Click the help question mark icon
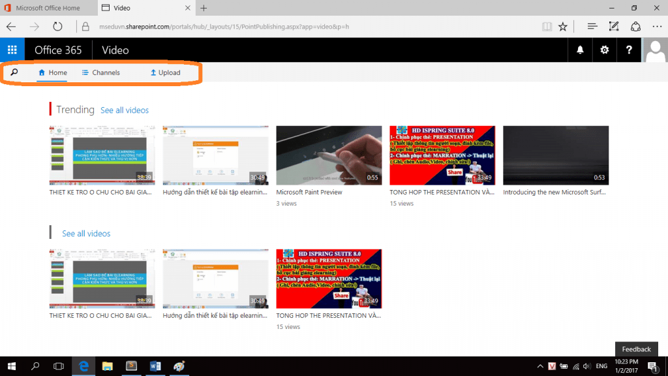This screenshot has height=376, width=668. coord(629,50)
